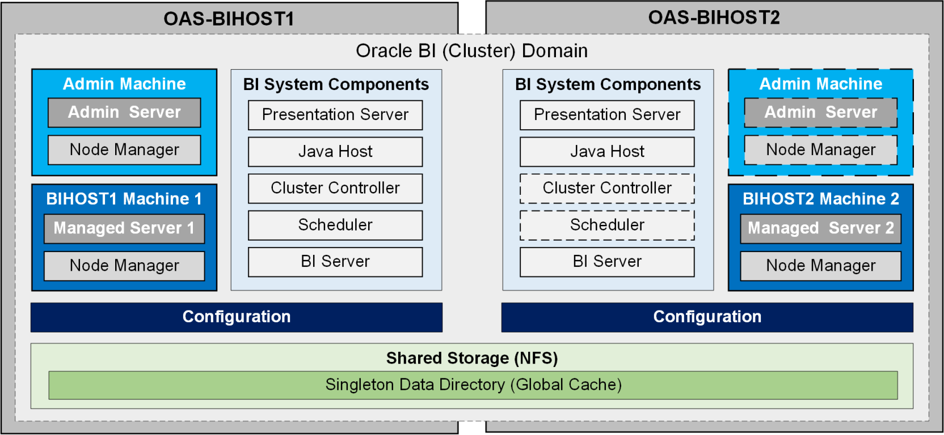Select BI Server on BIHOST2

pyautogui.click(x=607, y=262)
